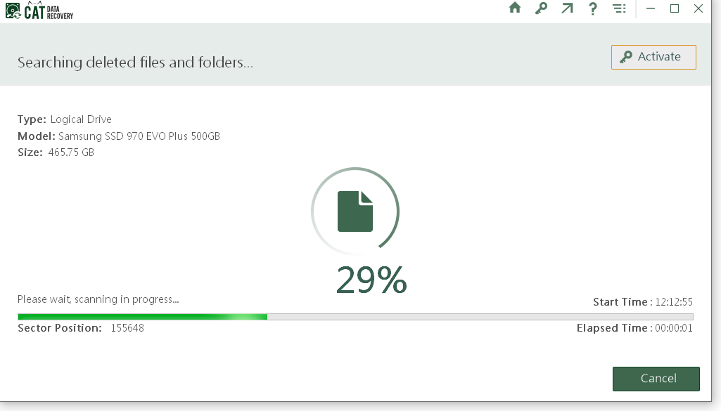Click the green scan progress bar
This screenshot has width=721, height=411.
[143, 317]
